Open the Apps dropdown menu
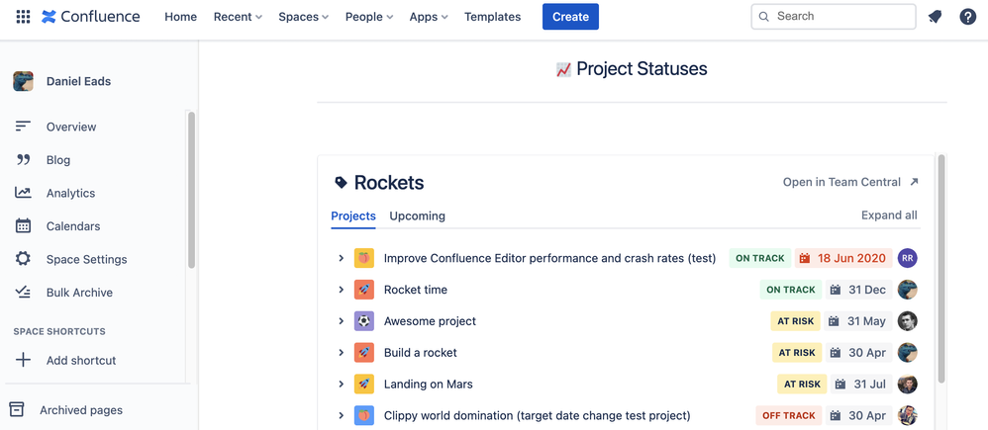 (x=429, y=17)
